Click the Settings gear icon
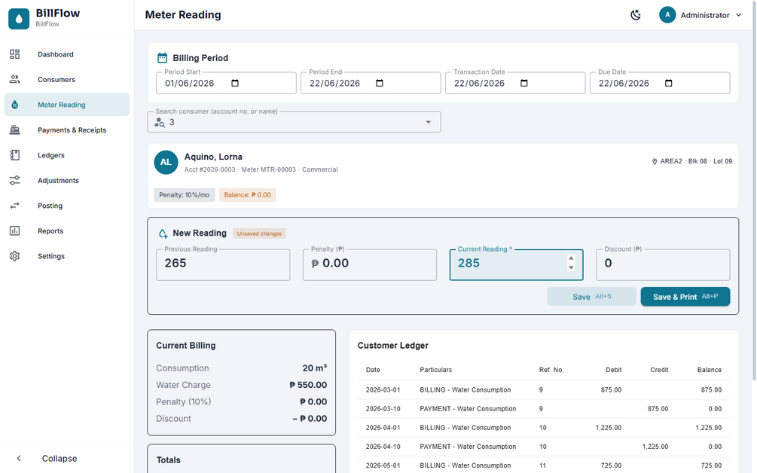The height and width of the screenshot is (473, 757). 15,256
